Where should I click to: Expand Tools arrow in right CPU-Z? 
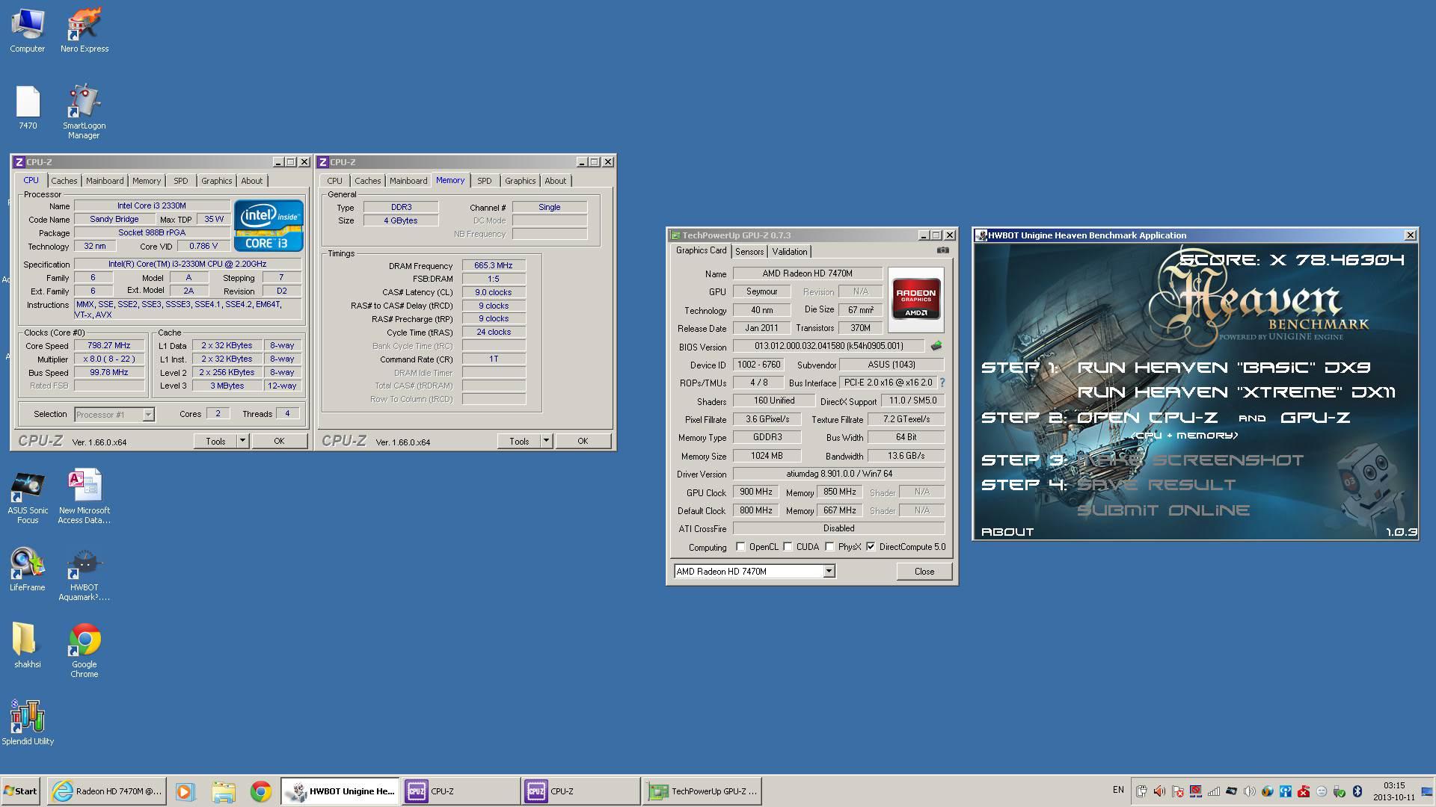point(546,442)
